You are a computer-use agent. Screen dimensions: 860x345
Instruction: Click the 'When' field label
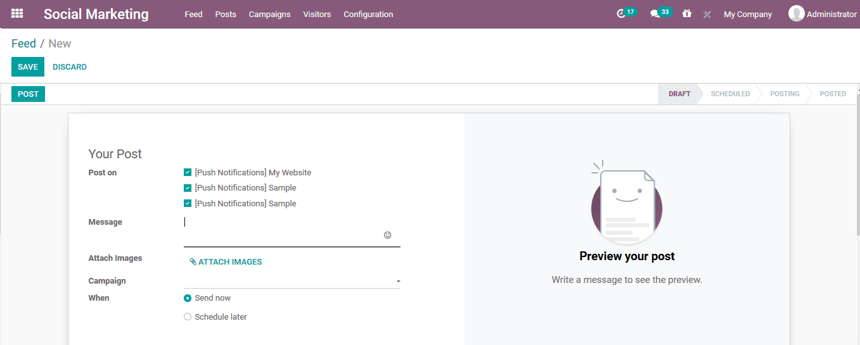click(99, 298)
